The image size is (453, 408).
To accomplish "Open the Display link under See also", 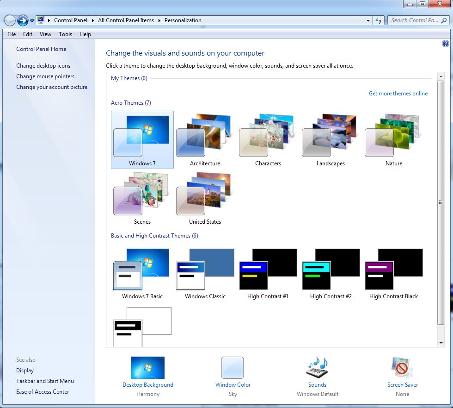I will click(x=25, y=370).
